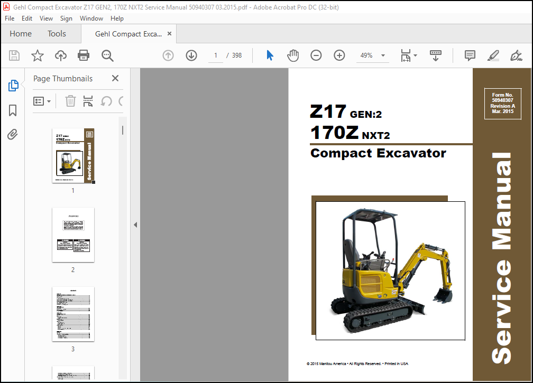
Task: Print the document
Action: [x=84, y=55]
